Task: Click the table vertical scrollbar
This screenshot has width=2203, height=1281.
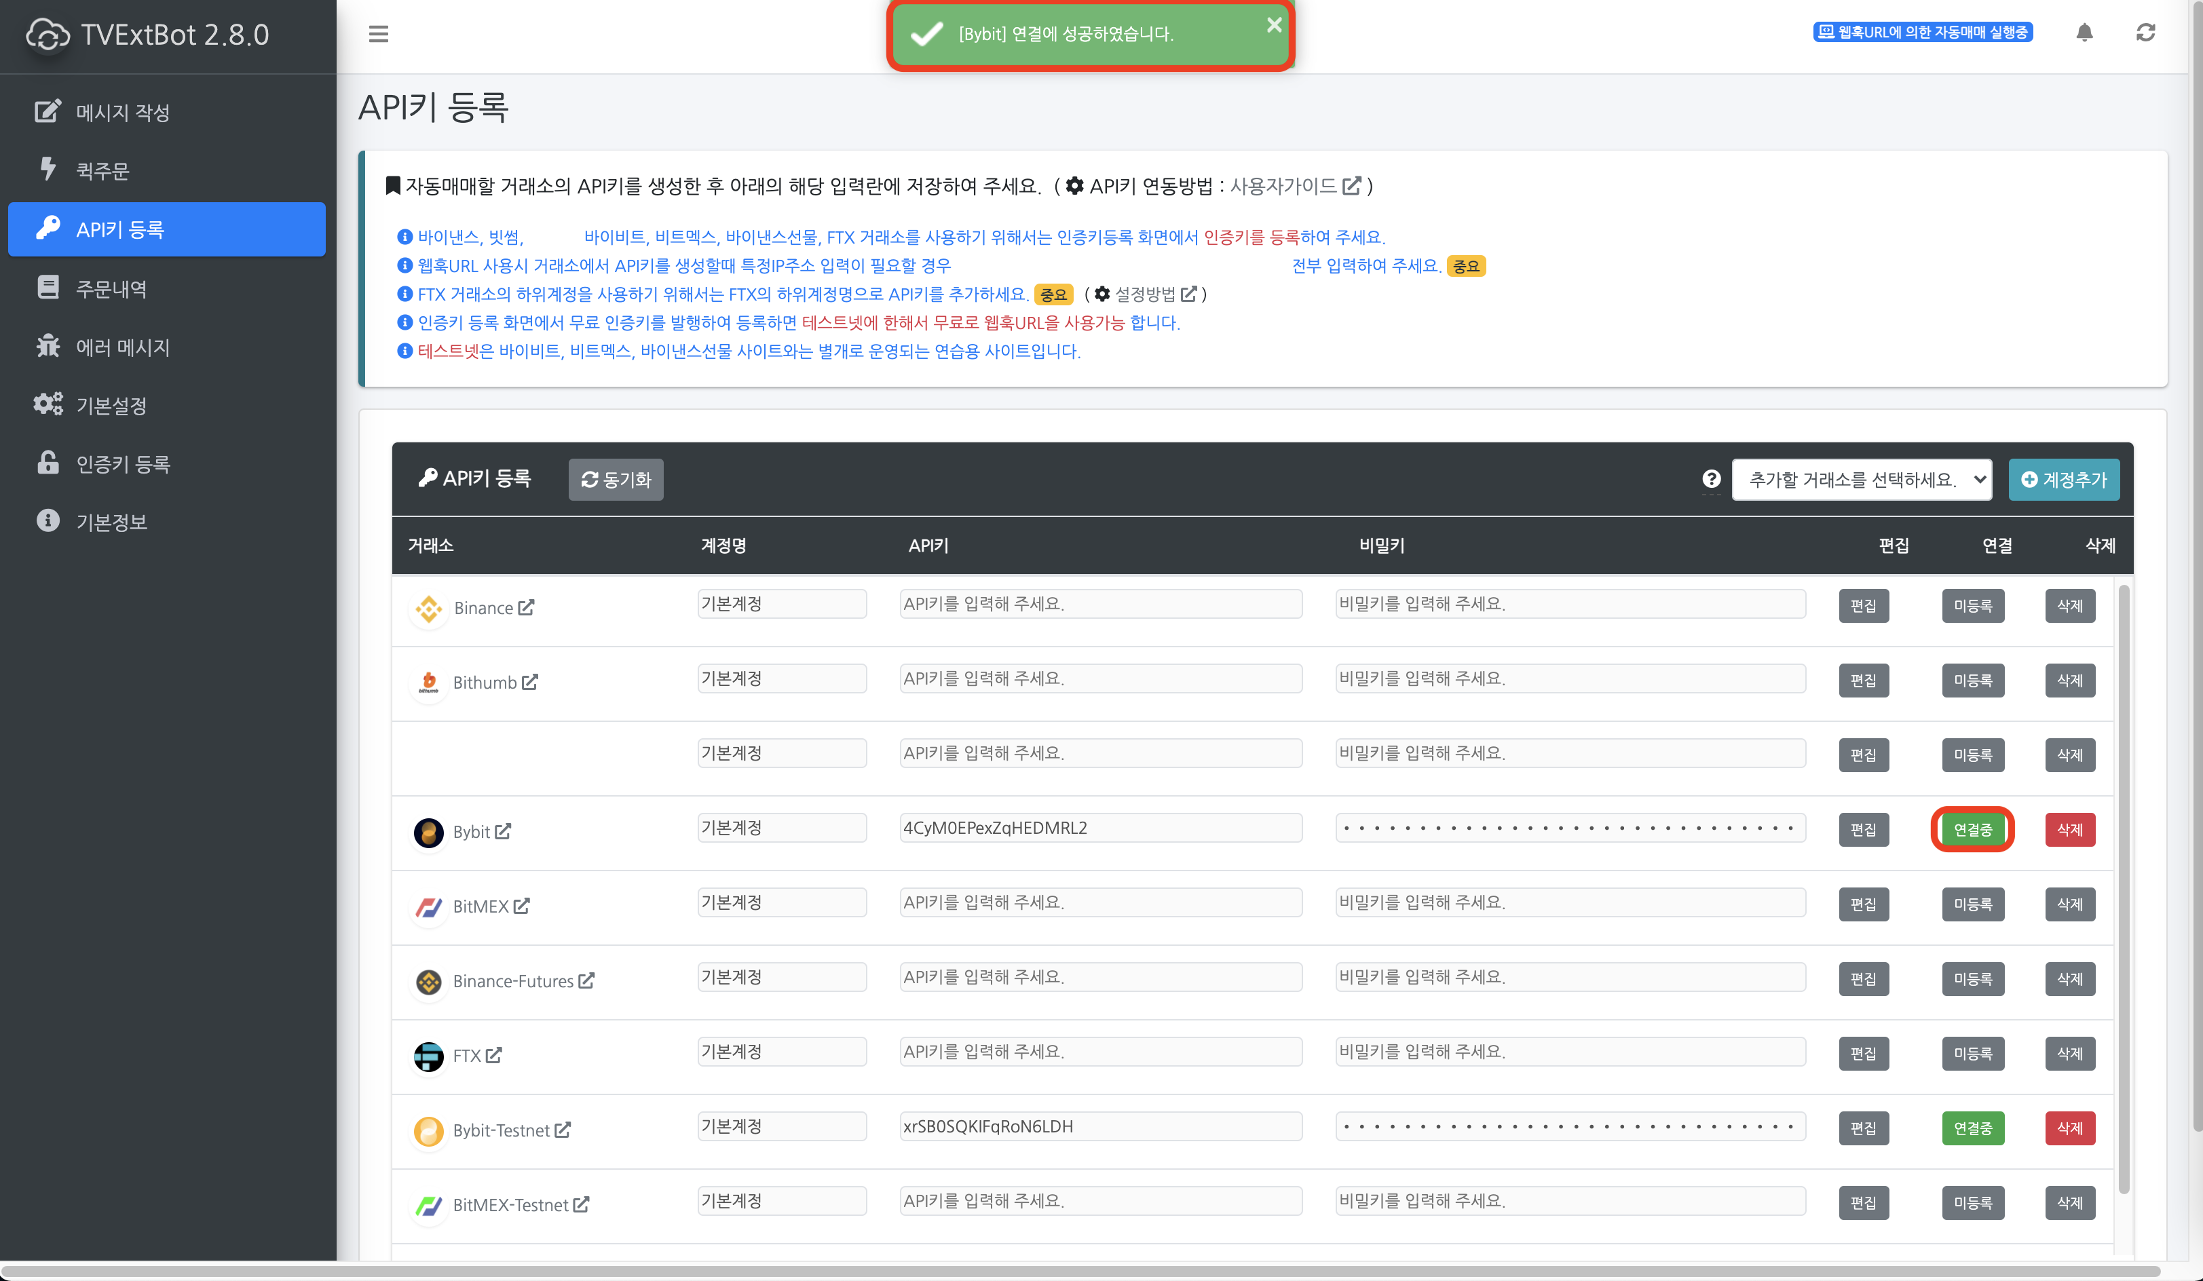Action: pos(2124,889)
